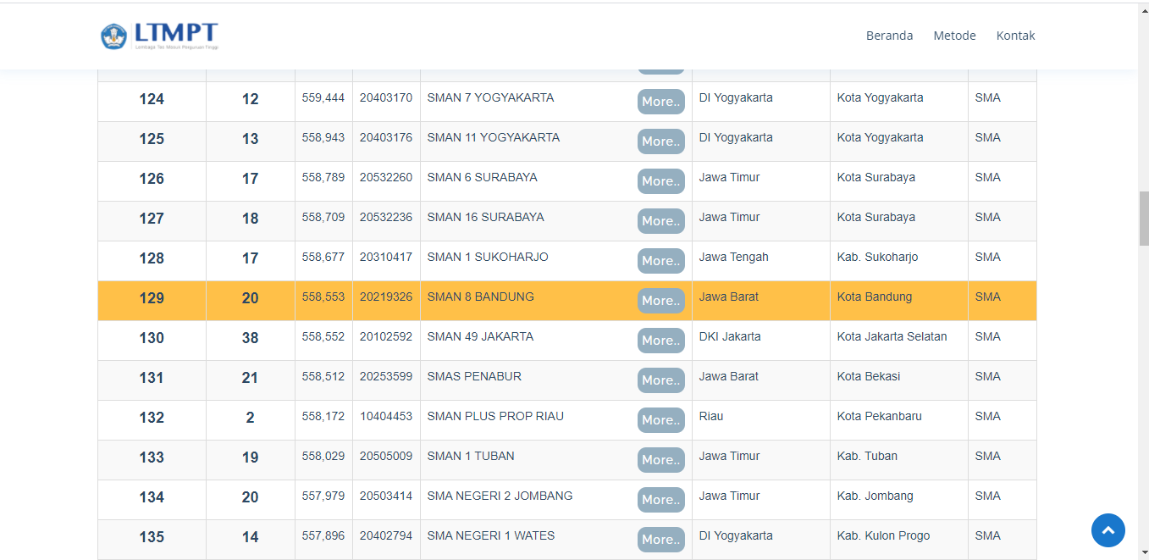Show more details for SMAN 49 JAKARTA

[661, 341]
